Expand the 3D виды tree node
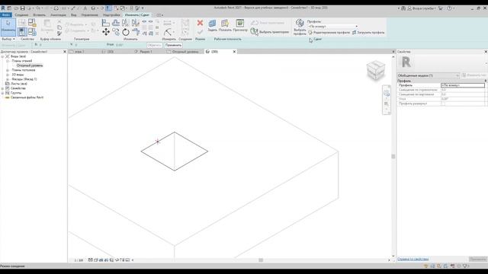 [8, 75]
